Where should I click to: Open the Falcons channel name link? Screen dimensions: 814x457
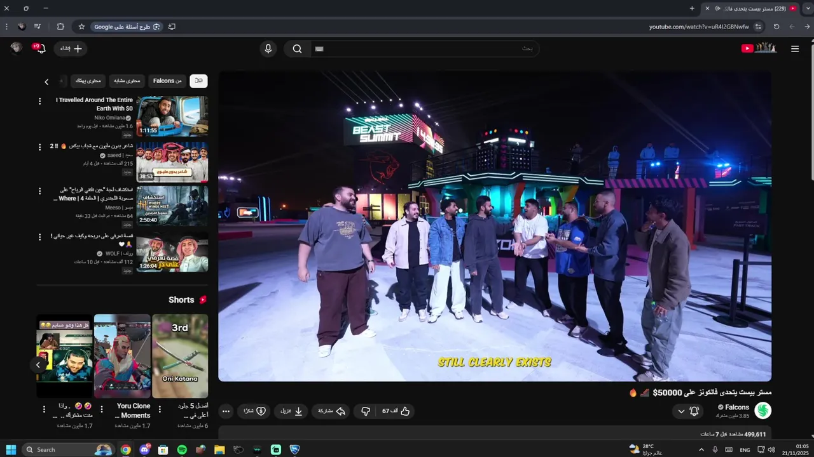[x=737, y=407]
